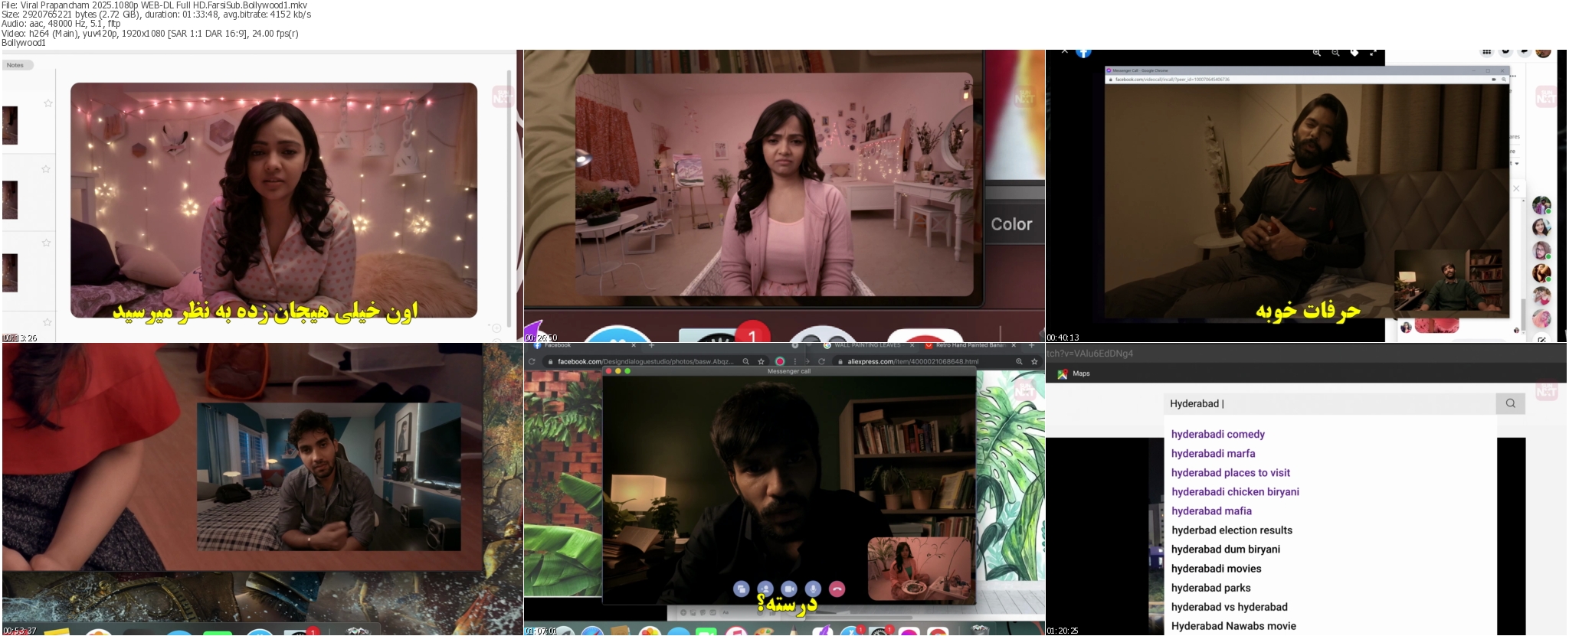Click zoom out icon in Facebook photo viewer

(1335, 53)
